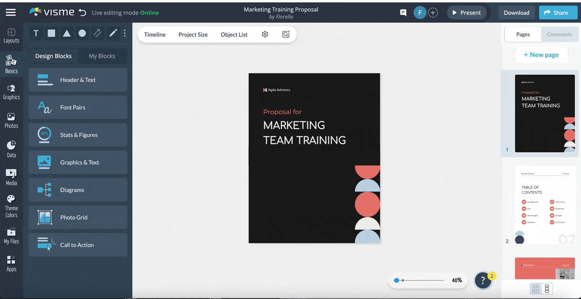Add a New page
Screen dimensions: 581x299
541,55
